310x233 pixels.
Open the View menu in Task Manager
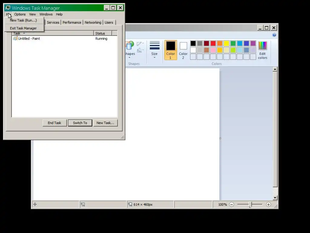tap(32, 14)
